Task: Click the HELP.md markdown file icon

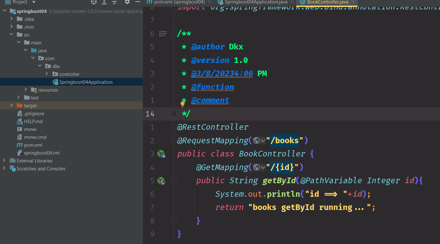Action: tap(19, 122)
